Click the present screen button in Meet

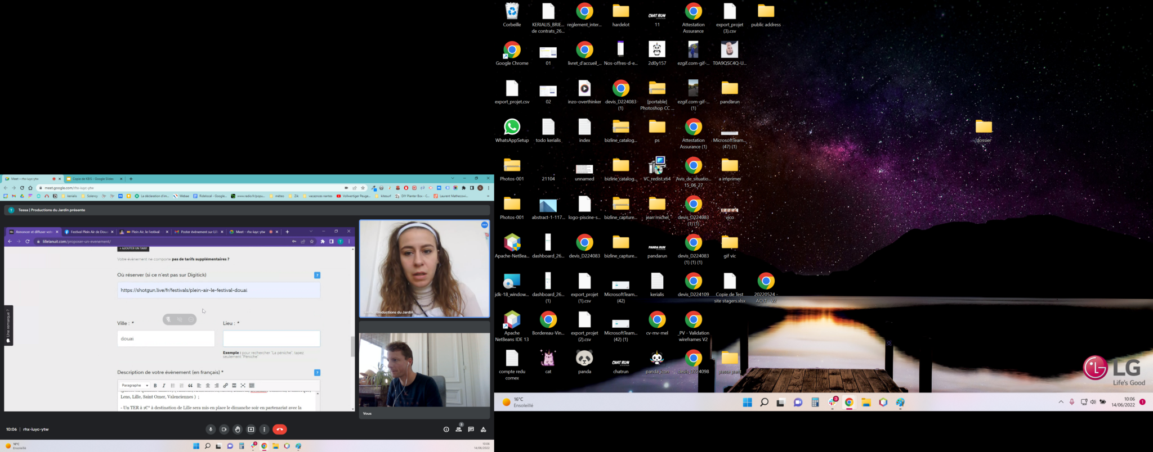[251, 430]
